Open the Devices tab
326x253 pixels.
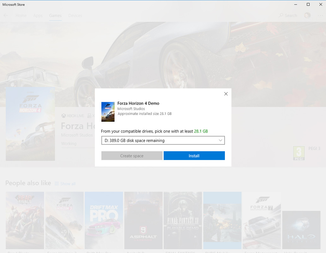pos(75,15)
